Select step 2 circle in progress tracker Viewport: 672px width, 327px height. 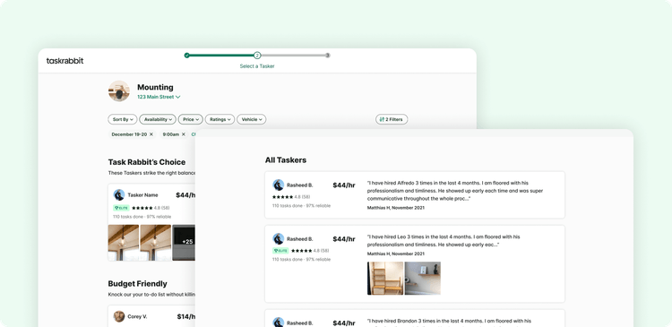click(257, 56)
